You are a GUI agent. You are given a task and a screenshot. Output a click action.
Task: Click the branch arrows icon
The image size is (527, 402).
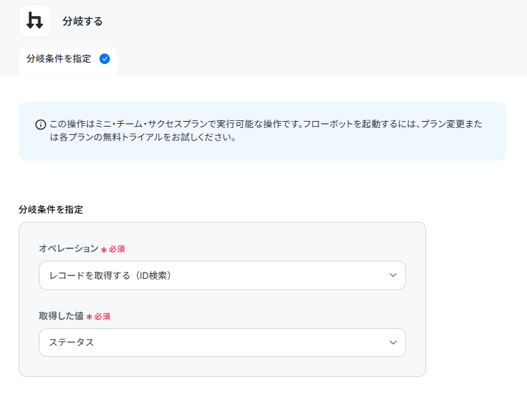click(x=35, y=20)
